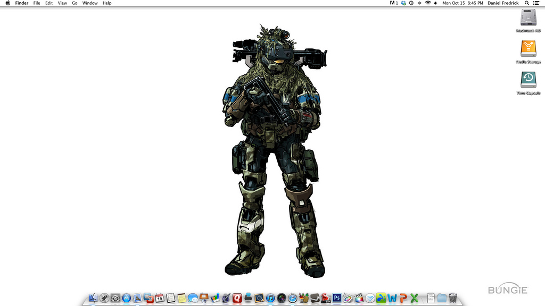545x306 pixels.
Task: Open the Go menu
Action: pos(75,3)
